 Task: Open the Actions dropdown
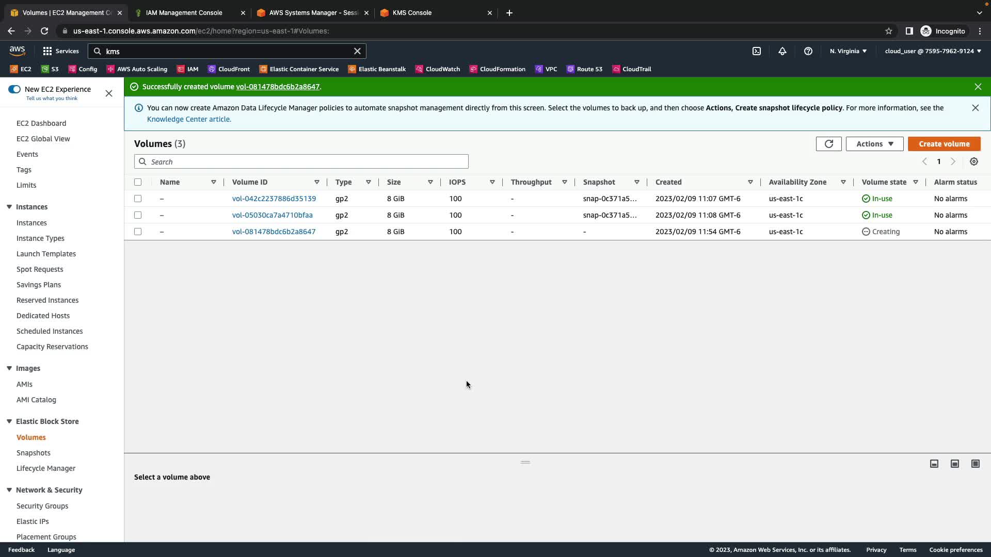[874, 144]
